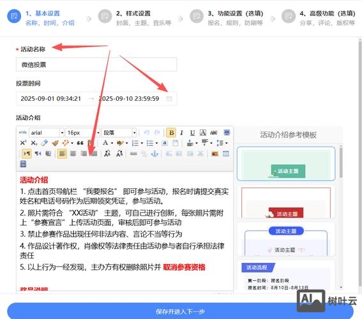Toggle bold formatting
The width and height of the screenshot is (362, 319).
[171, 133]
